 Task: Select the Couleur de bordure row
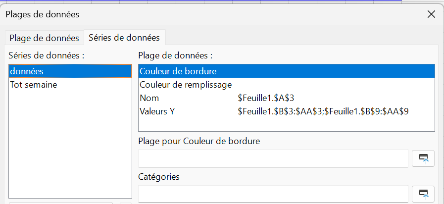286,71
